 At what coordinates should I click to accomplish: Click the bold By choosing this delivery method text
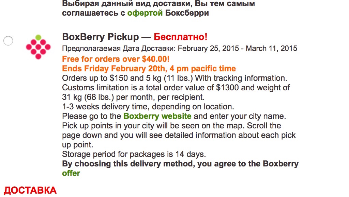pyautogui.click(x=180, y=163)
